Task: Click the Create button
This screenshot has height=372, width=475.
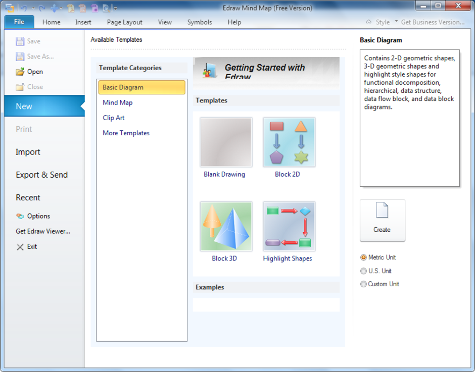Action: (383, 221)
